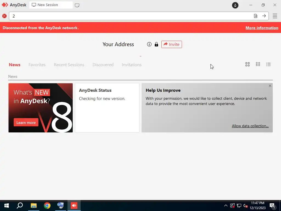Click the AnyDesk taskbar icon
The image size is (281, 211).
[x=74, y=206]
